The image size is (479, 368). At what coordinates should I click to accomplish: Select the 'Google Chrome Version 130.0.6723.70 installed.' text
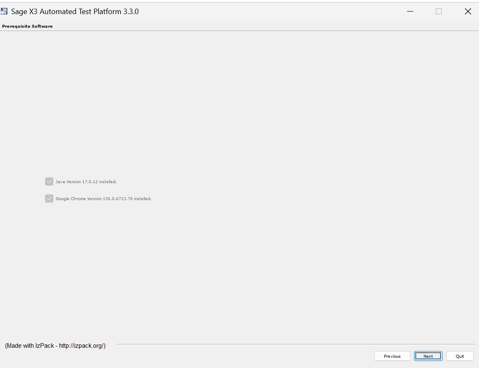click(104, 199)
